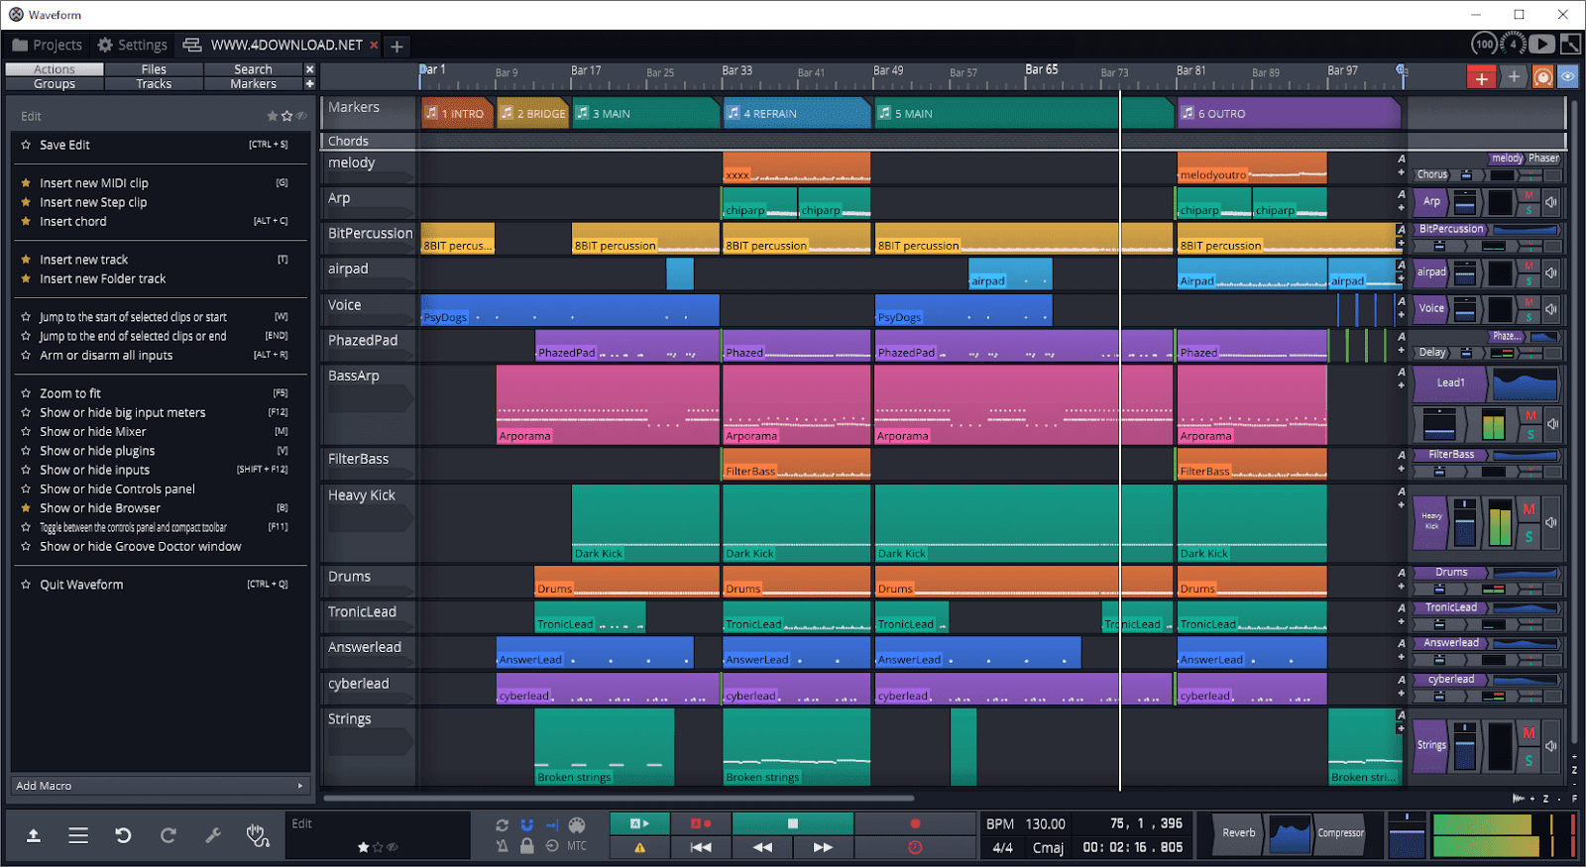Solo the Heavy Kick track with S
Screen dimensions: 1586x867
pos(1529,536)
